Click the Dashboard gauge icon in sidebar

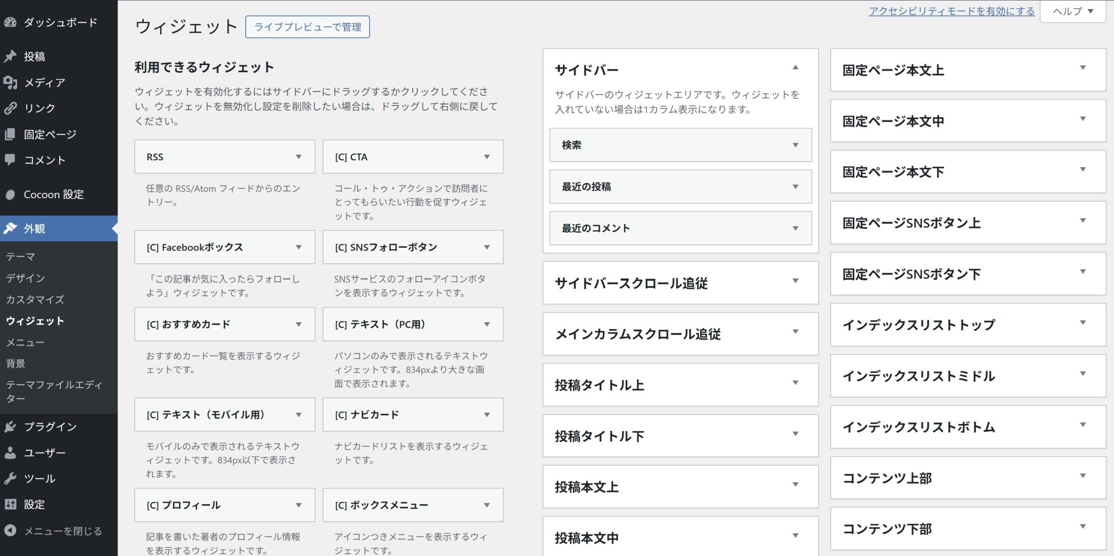[x=10, y=22]
